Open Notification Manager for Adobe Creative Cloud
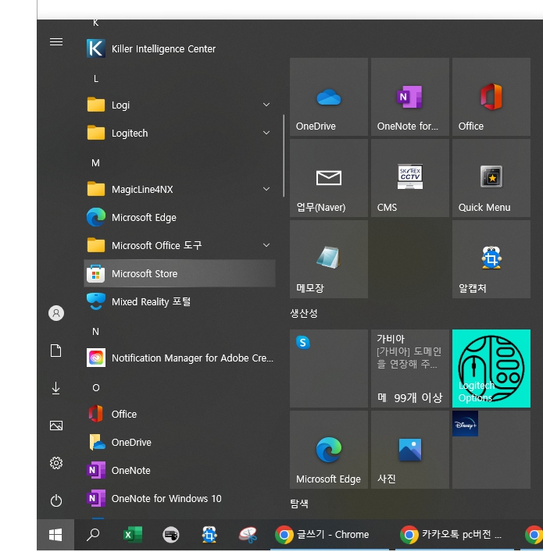 (x=180, y=358)
